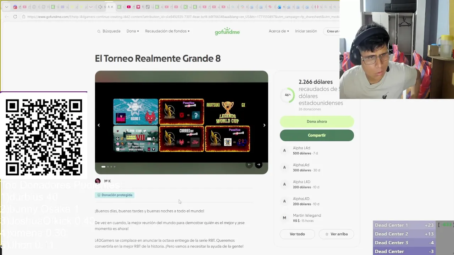Show next carousel slide with right arrow

tap(264, 125)
